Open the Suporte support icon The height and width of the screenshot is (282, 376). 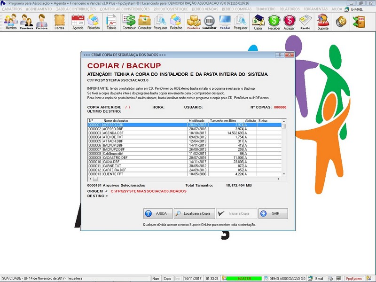(323, 22)
